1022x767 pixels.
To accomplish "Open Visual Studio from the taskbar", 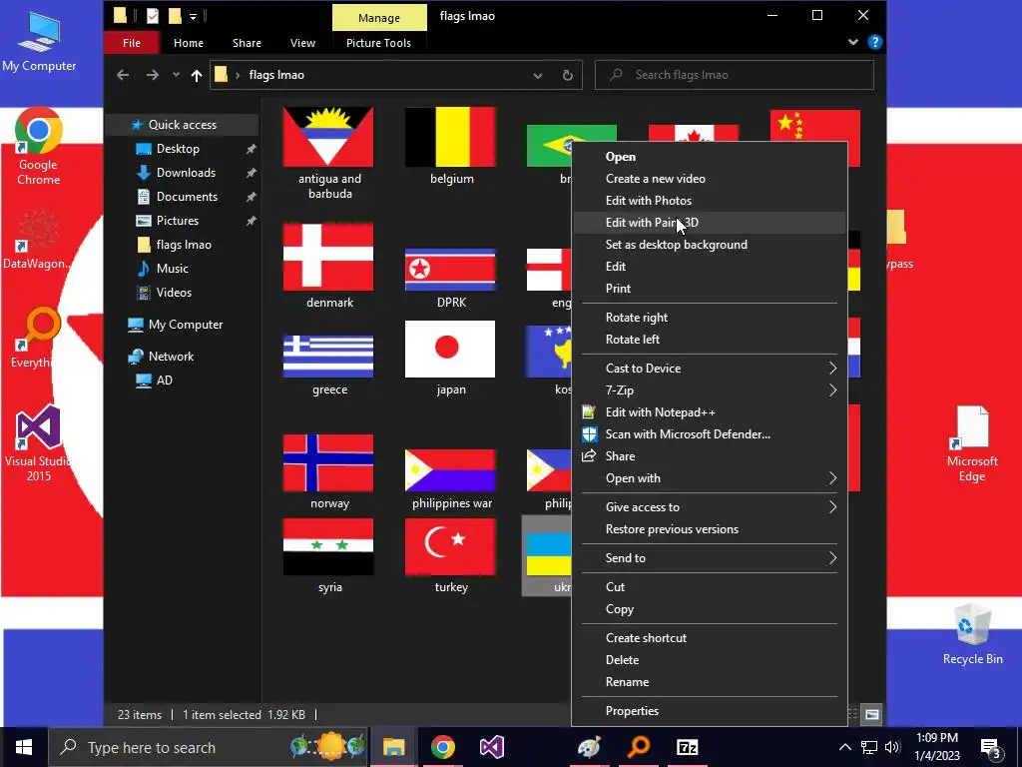I will [491, 747].
